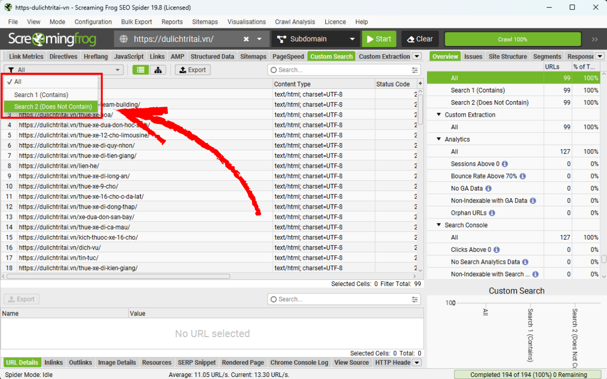Viewport: 607px width, 379px height.
Task: Clear the URL field with X icon
Action: coord(246,39)
